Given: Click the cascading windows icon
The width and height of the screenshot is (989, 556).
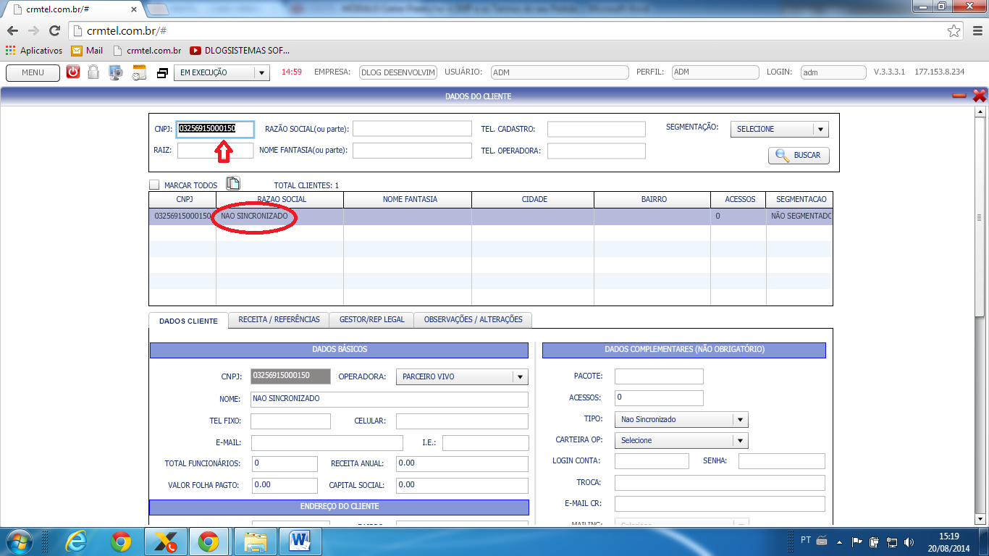Looking at the screenshot, I should [163, 73].
